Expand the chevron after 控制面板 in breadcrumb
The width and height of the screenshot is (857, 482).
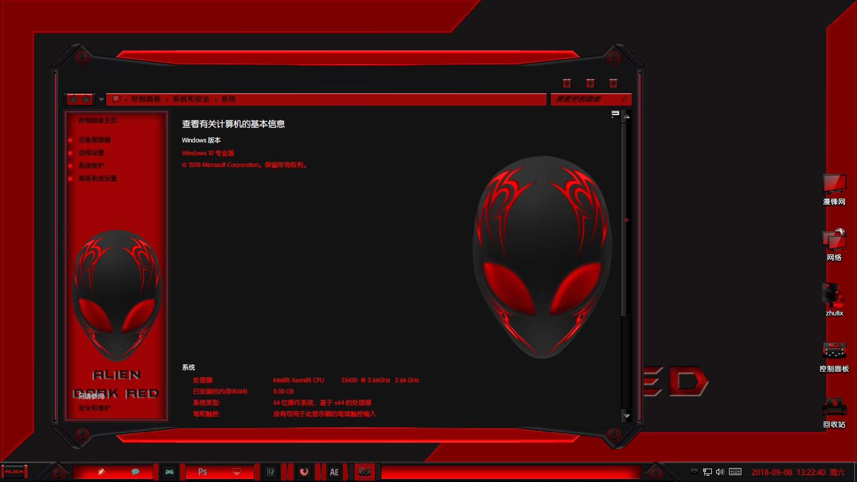167,100
